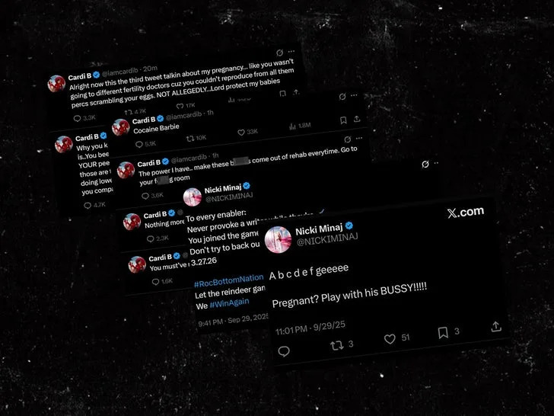Viewport: 554px width, 416px height.
Task: Click the Grok icon on Cardi B's top tweet
Action: (x=279, y=53)
